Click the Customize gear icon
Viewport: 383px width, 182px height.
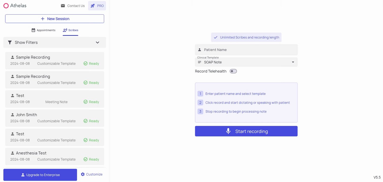coord(83,174)
